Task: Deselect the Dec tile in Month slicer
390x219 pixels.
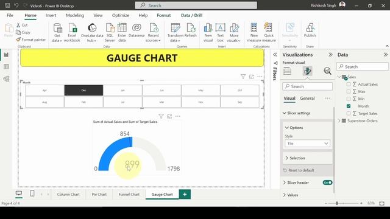Action: pos(83,91)
